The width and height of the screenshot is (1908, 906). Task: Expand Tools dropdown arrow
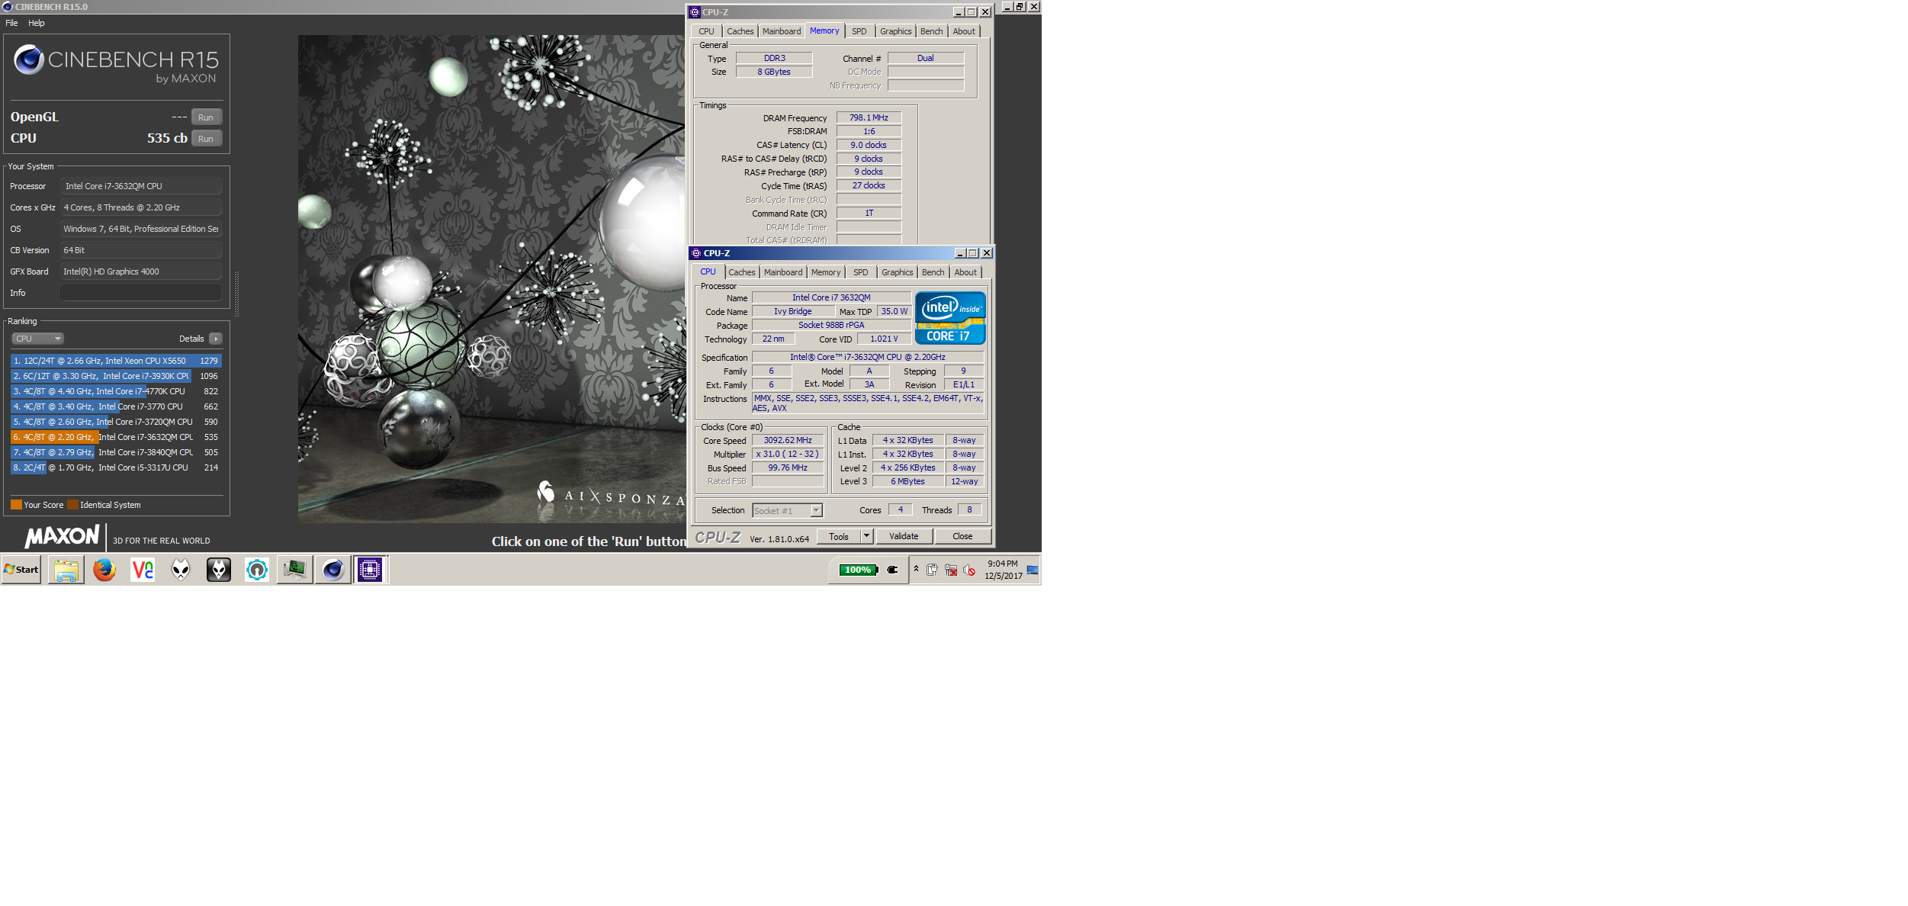pos(866,536)
